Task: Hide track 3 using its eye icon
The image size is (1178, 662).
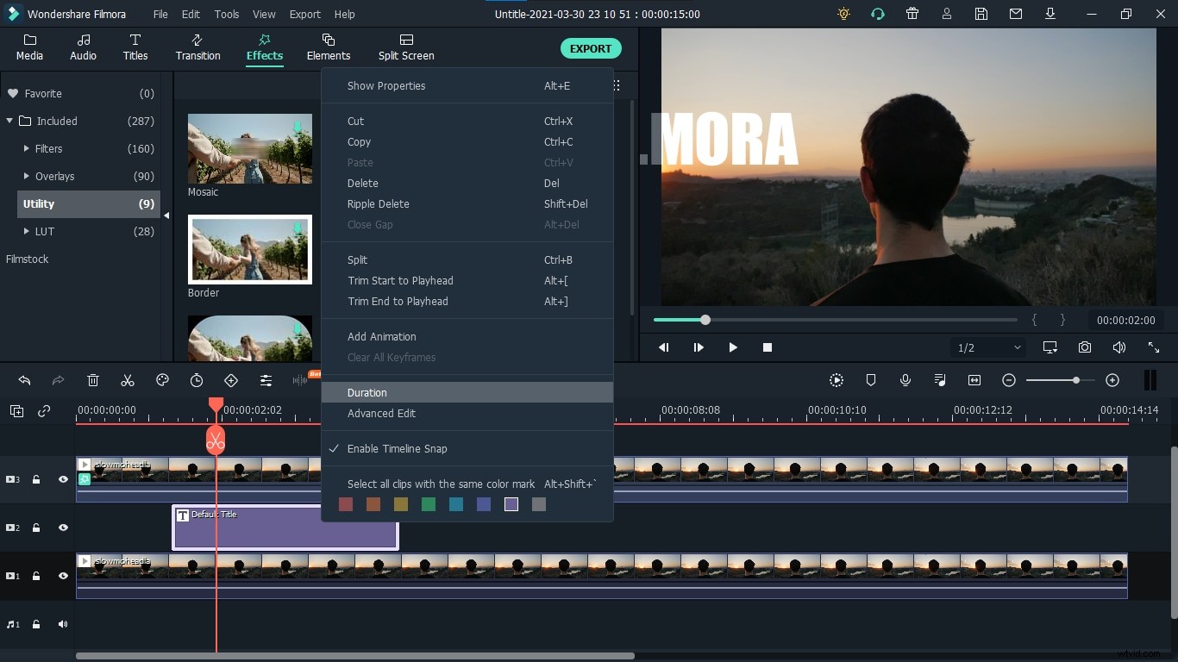Action: pos(63,479)
